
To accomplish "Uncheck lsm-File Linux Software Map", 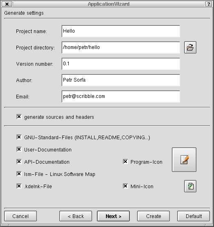I will point(19,174).
